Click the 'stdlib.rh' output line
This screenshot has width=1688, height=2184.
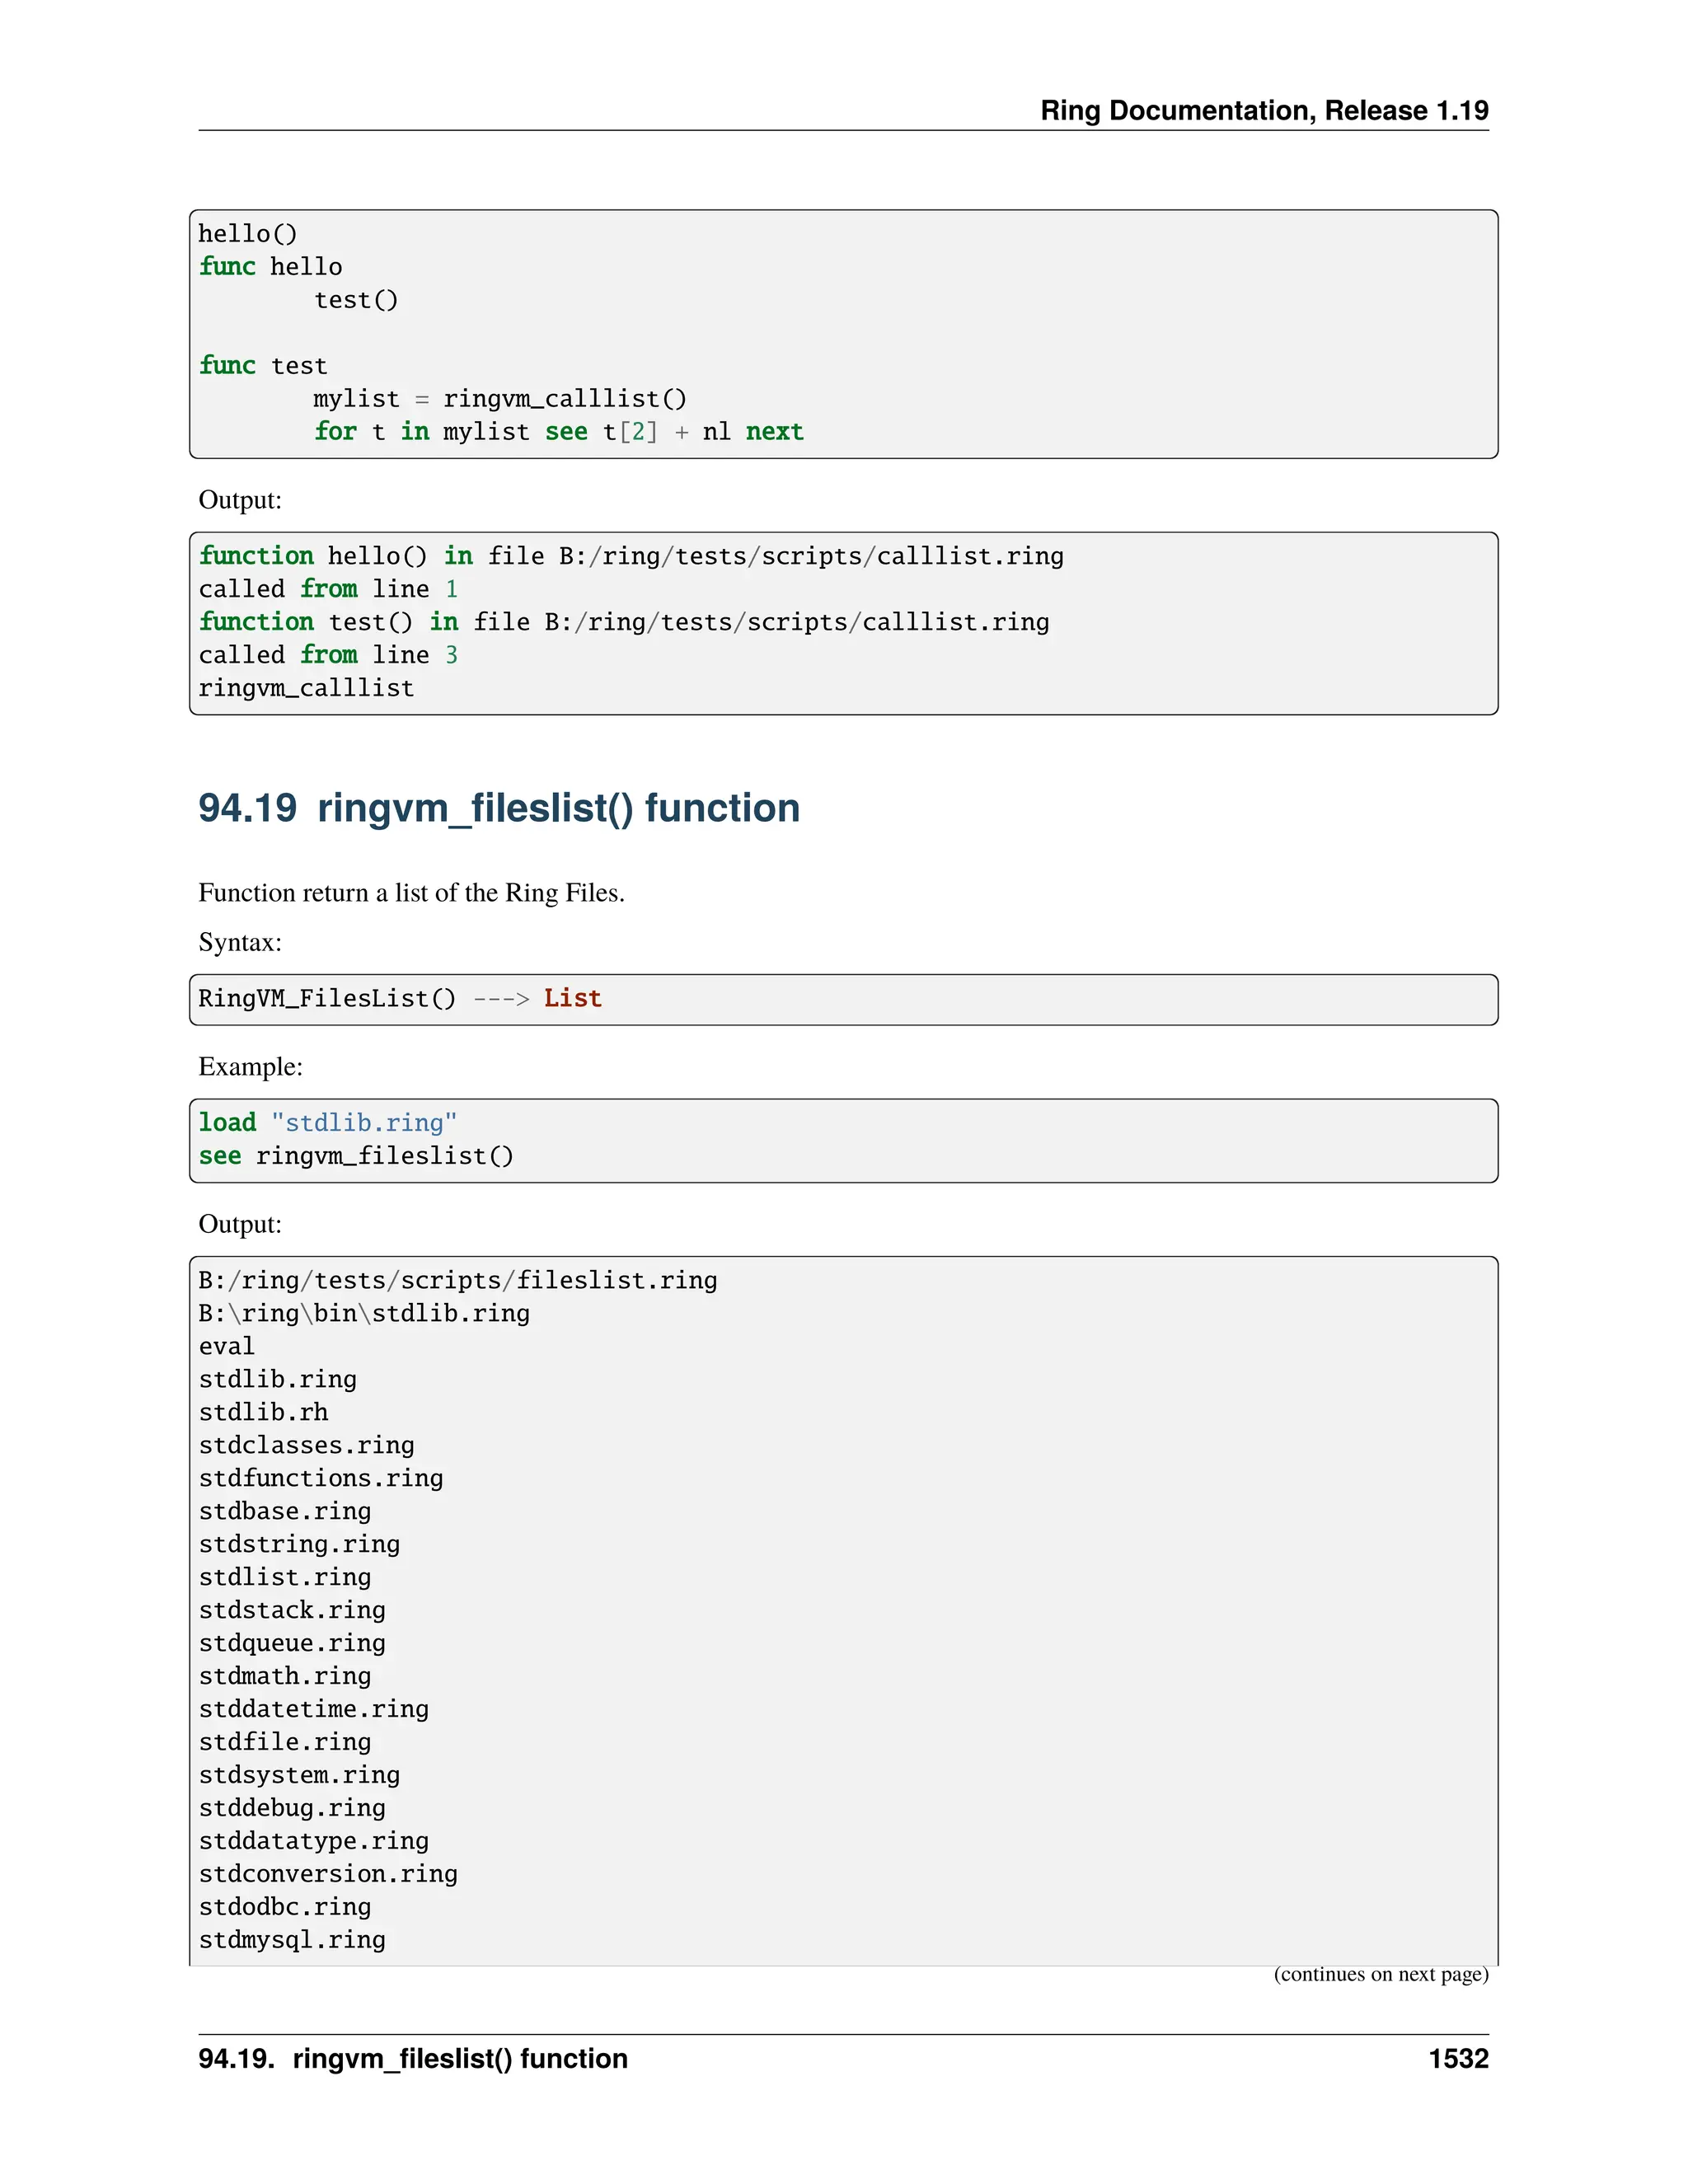(x=263, y=1412)
